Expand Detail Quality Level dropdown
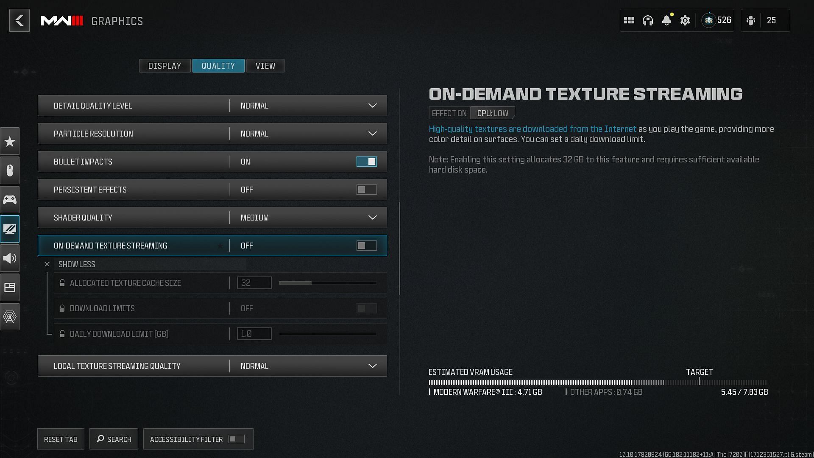The image size is (814, 458). (x=372, y=106)
